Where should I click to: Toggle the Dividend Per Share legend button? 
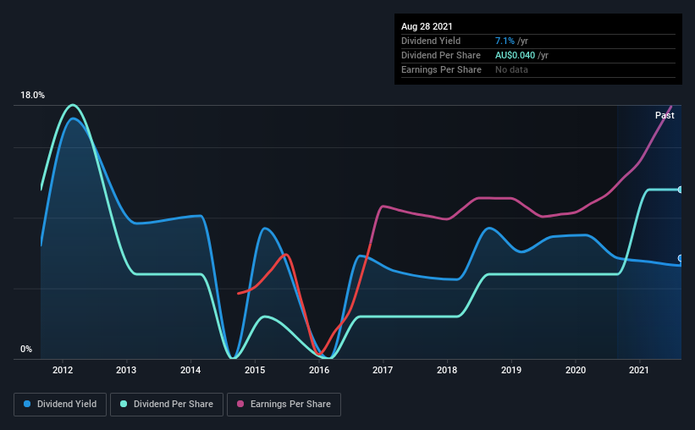[167, 405]
